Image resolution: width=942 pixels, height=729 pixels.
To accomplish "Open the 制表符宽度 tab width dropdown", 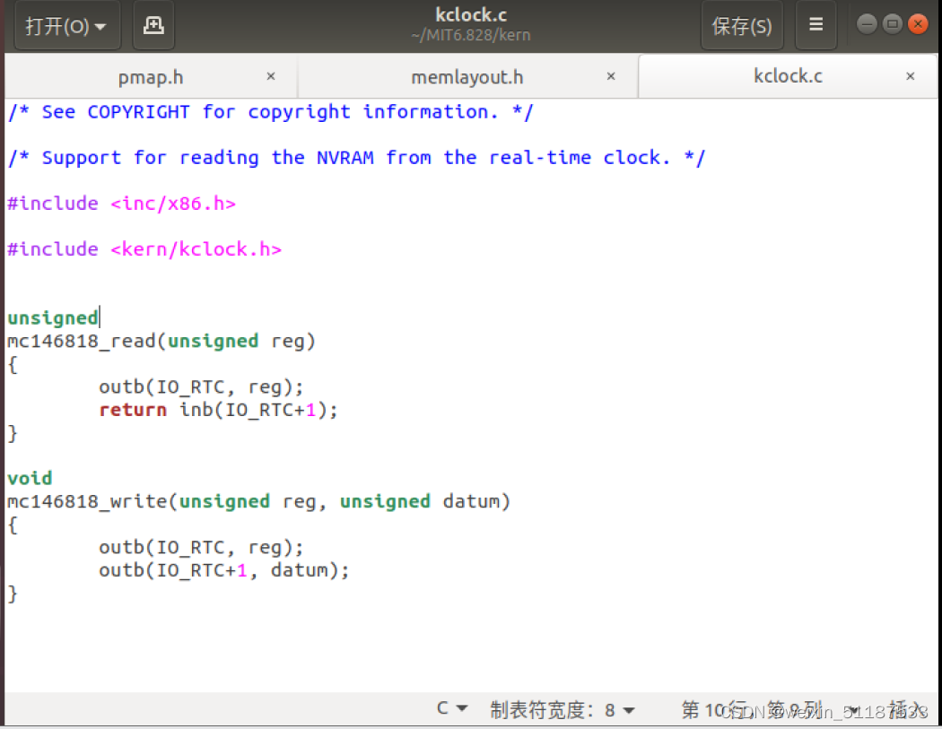I will (562, 710).
